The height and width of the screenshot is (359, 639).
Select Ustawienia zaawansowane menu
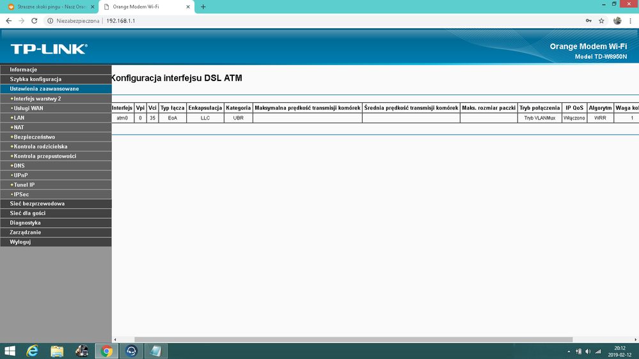(56, 89)
